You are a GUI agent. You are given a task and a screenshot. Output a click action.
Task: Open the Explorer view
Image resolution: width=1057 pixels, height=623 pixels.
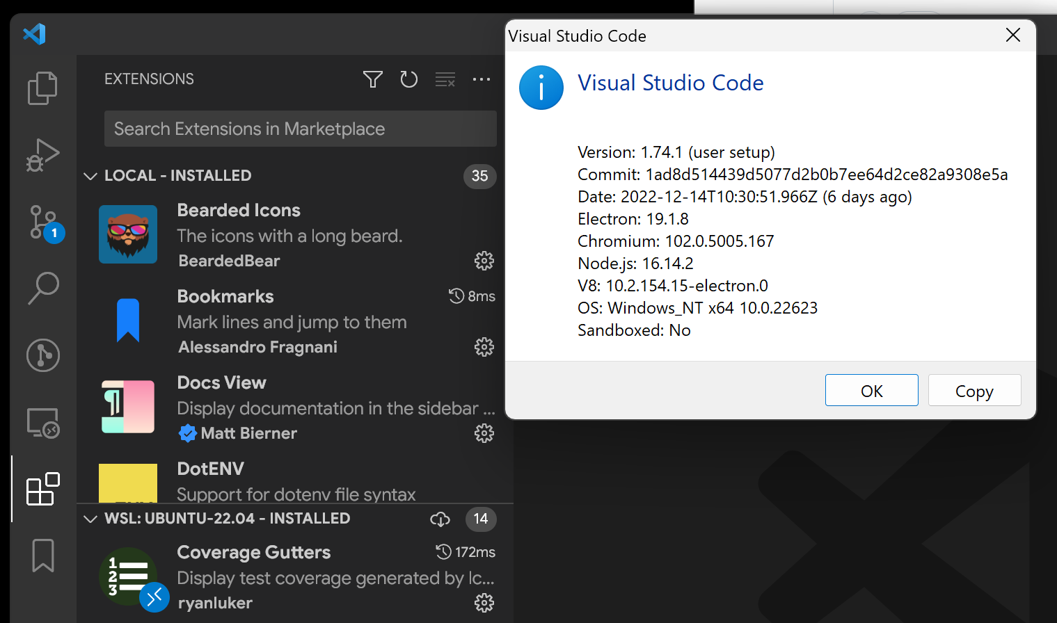[x=42, y=88]
